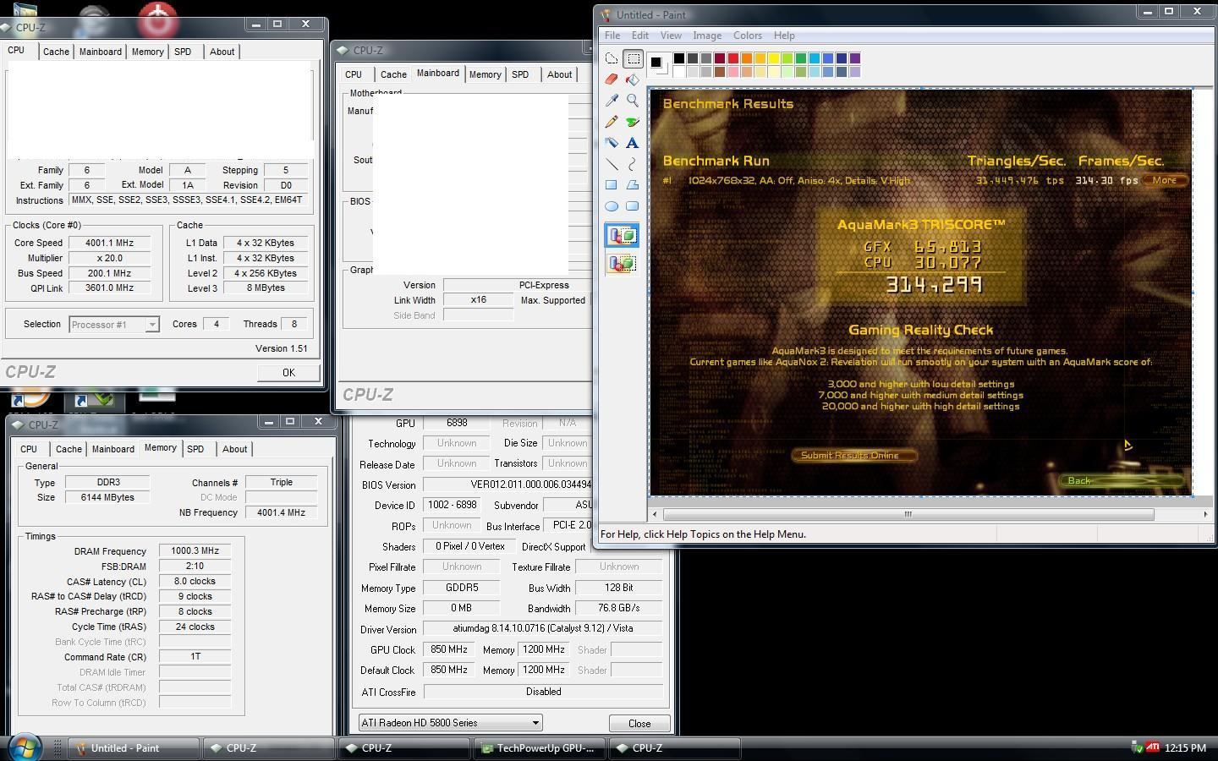Select the Rounded Rectangle tool
The width and height of the screenshot is (1218, 761).
(633, 206)
